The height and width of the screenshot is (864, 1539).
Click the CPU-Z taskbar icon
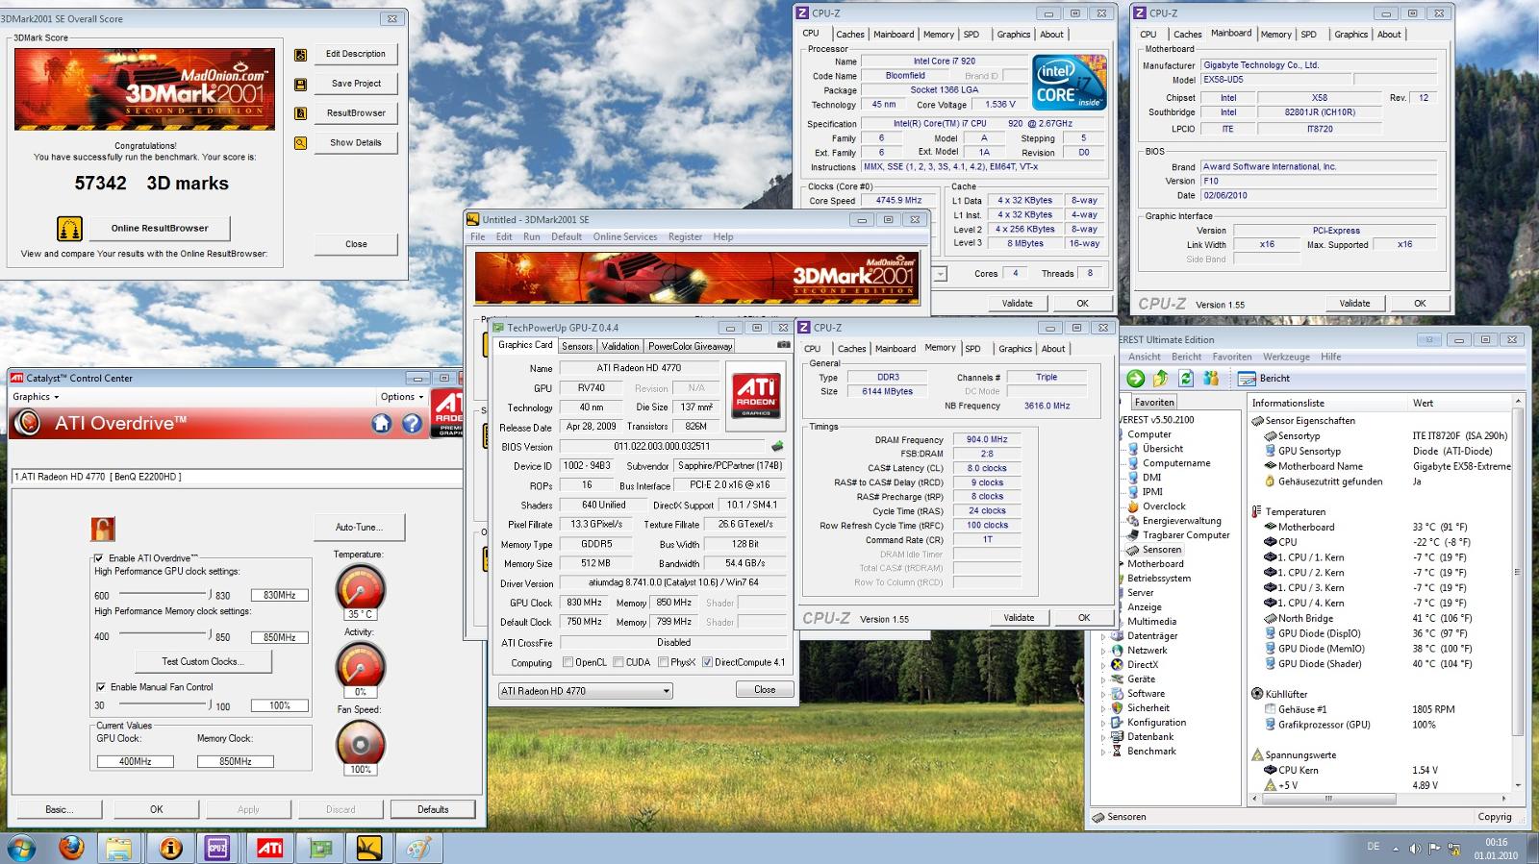tap(216, 849)
